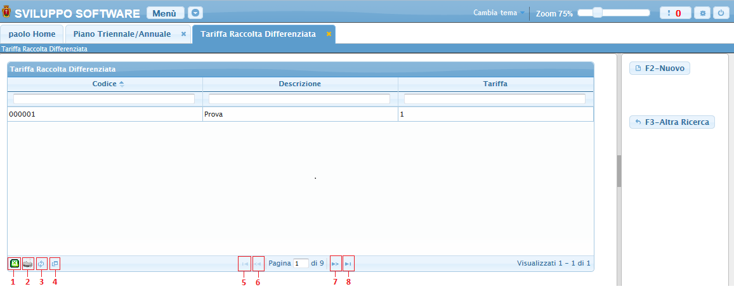This screenshot has width=734, height=296.
Task: Click the F3-Altra Ricerca button
Action: click(672, 122)
